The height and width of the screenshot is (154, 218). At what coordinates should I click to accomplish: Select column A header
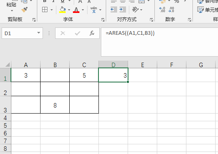point(26,65)
